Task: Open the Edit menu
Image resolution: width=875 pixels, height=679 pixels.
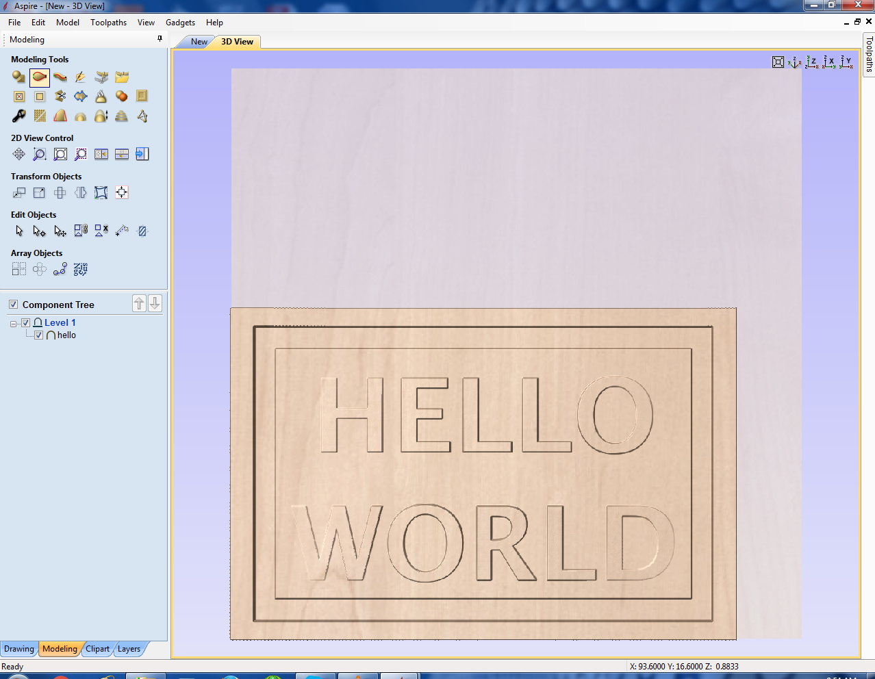Action: pyautogui.click(x=38, y=23)
